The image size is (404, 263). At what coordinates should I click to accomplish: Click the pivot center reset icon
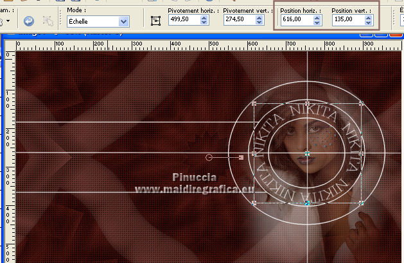[x=155, y=21]
